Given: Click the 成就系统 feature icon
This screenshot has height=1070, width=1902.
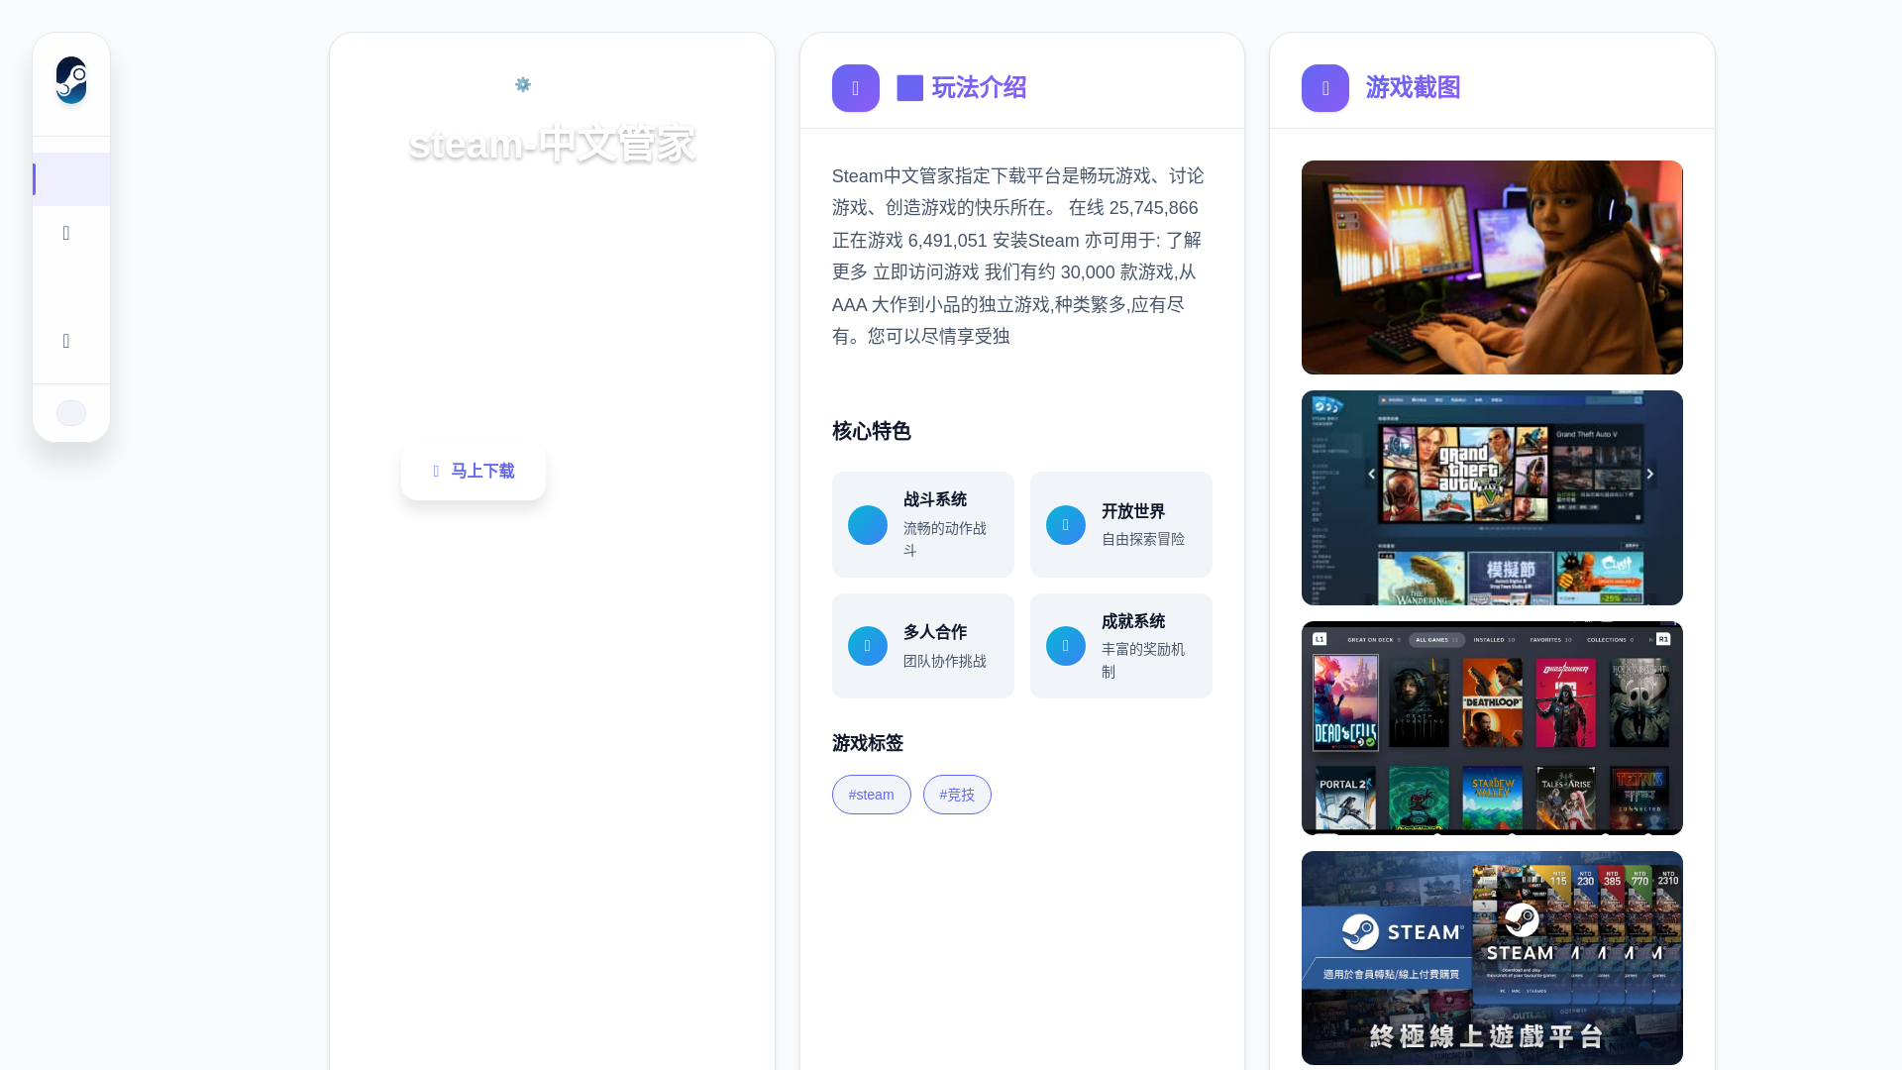Looking at the screenshot, I should [1066, 646].
